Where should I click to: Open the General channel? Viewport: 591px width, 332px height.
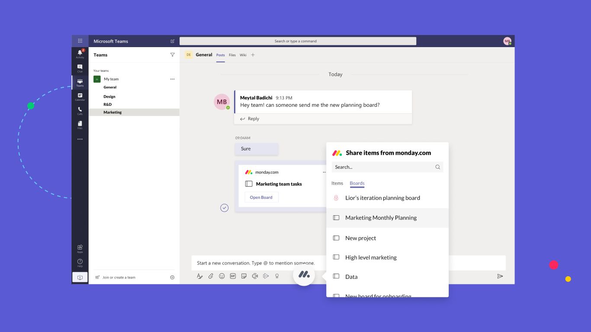(x=110, y=87)
